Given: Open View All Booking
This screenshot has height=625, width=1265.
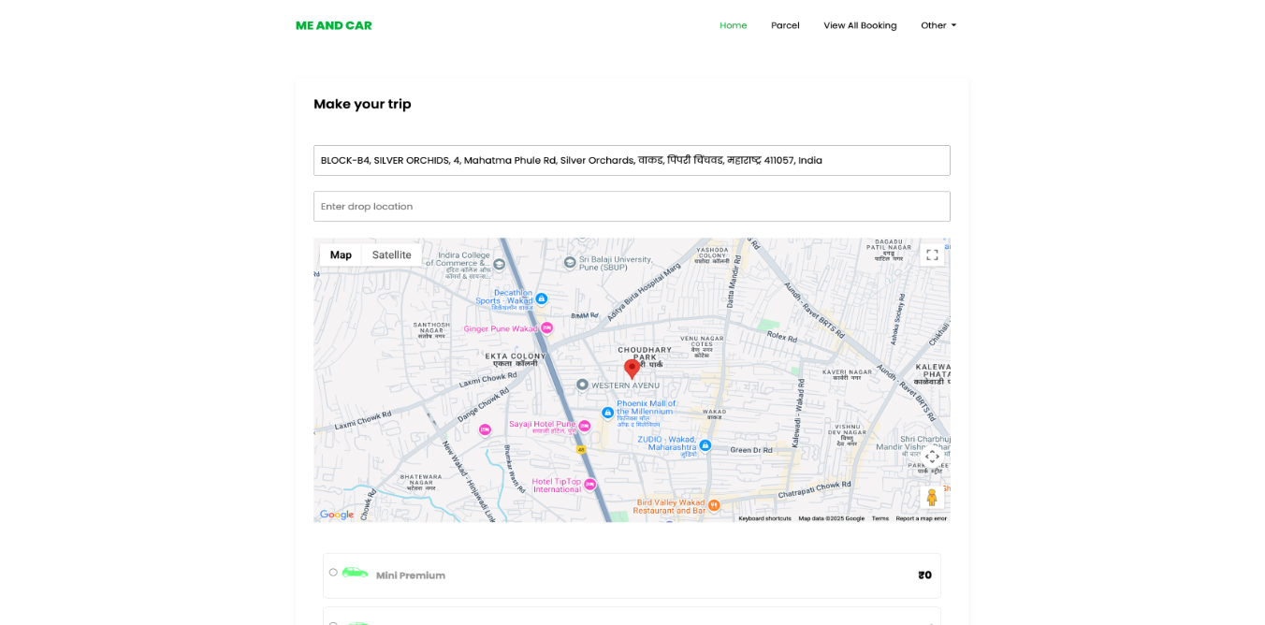Looking at the screenshot, I should click(x=860, y=25).
